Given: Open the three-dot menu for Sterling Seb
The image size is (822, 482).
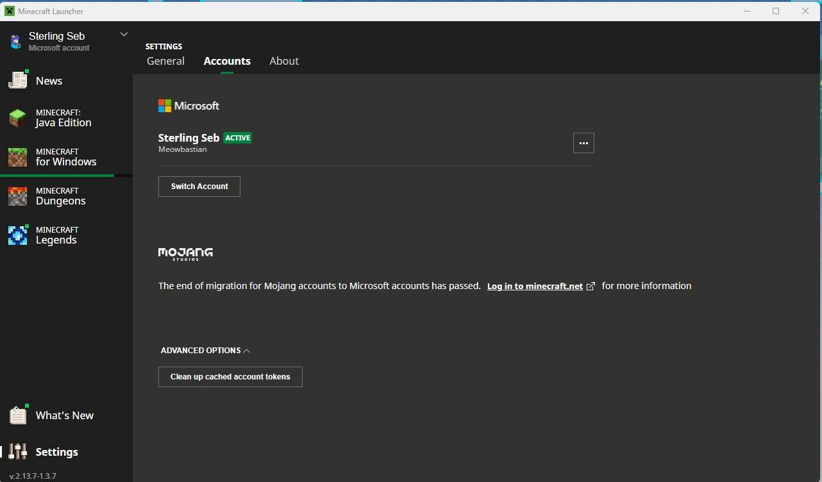Looking at the screenshot, I should pyautogui.click(x=583, y=143).
